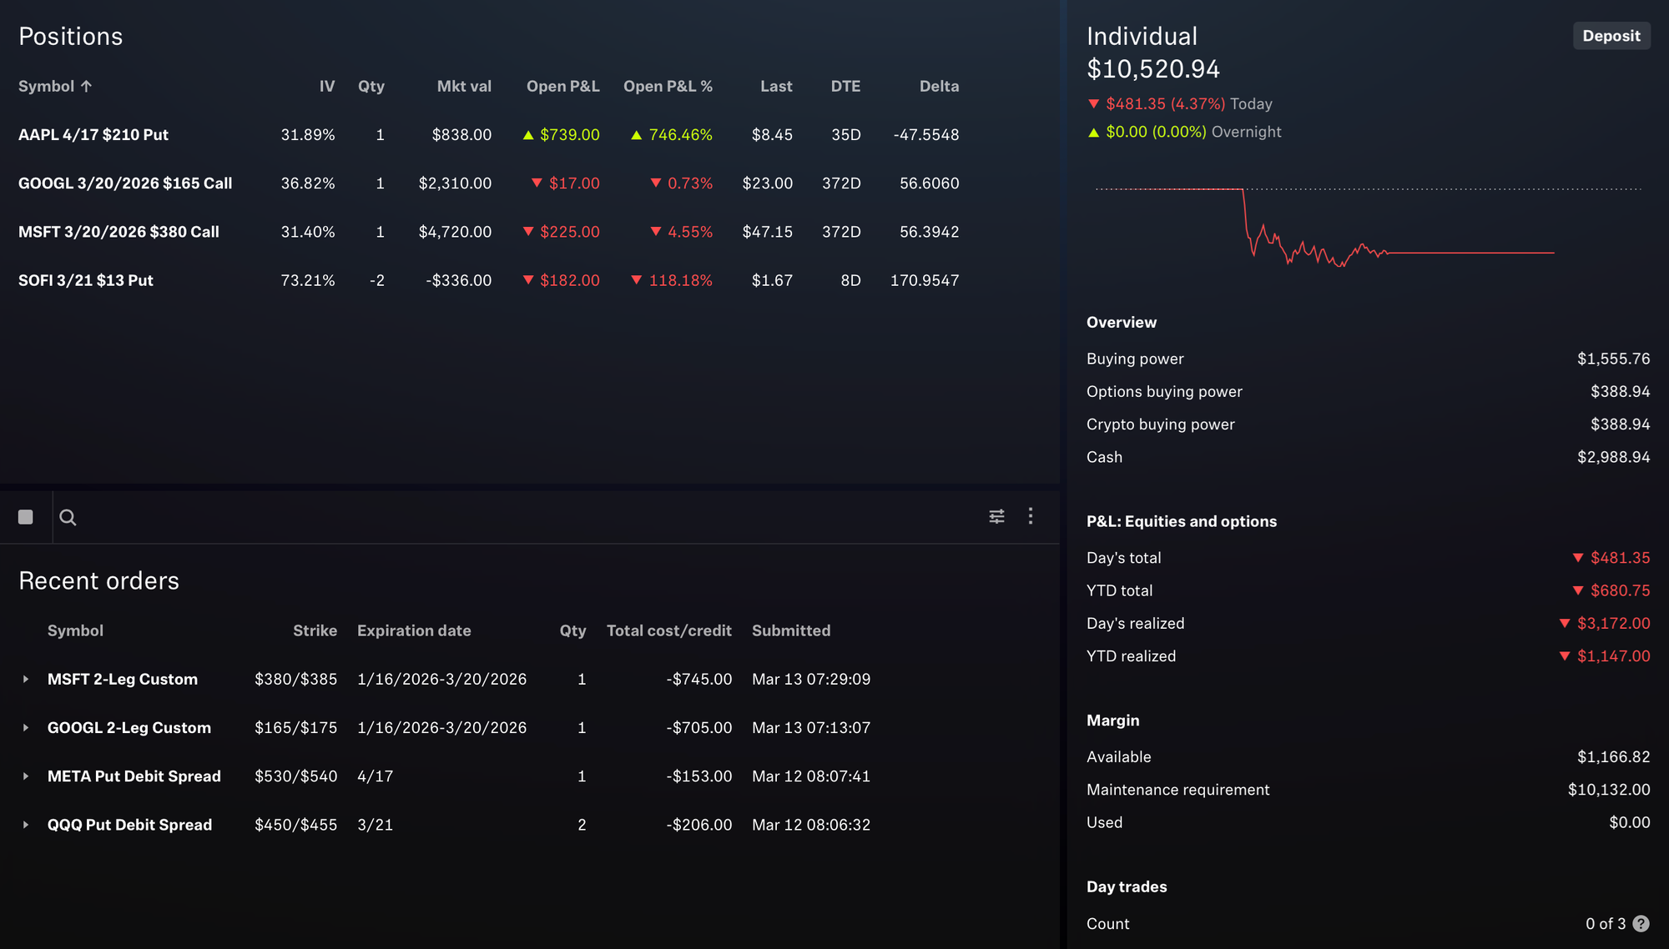Viewport: 1669px width, 949px height.
Task: Click the Cash value $2,988.94
Action: pos(1613,457)
